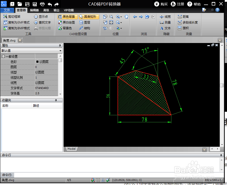Select the 测量 dimension hide tool
The height and width of the screenshot is (185, 227).
point(165,22)
